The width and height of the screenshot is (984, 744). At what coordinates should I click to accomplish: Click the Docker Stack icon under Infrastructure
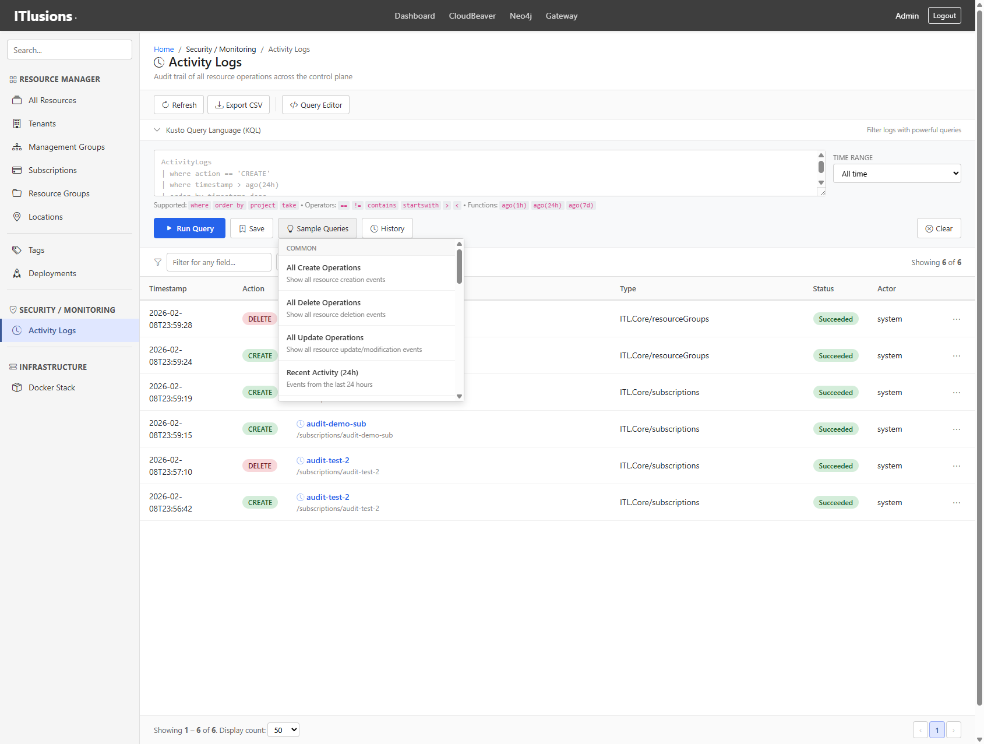click(x=17, y=387)
